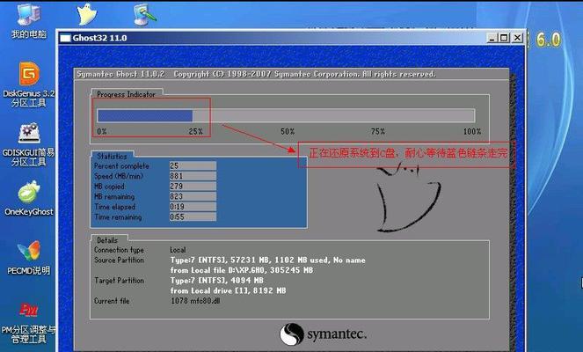Click the 50% progress scale label
This screenshot has width=583, height=352.
288,131
